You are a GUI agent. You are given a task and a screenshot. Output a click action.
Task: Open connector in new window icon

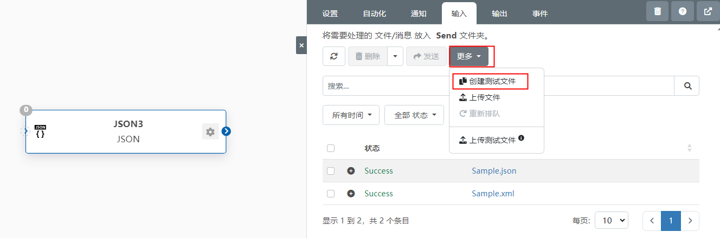tap(708, 11)
